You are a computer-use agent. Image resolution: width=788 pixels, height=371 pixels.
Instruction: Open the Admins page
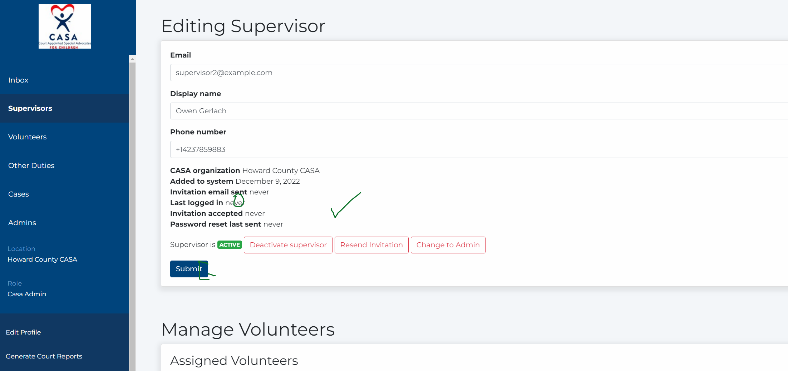(x=22, y=222)
